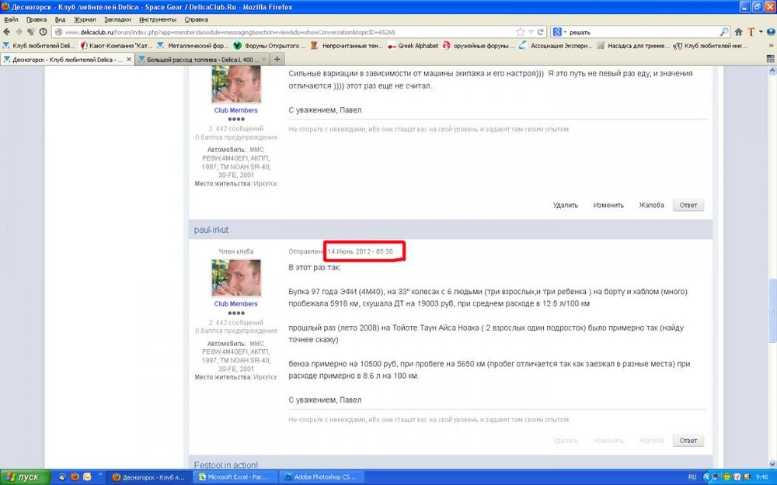Click the active Жалоба button in first post
777x485 pixels.
[x=651, y=206]
